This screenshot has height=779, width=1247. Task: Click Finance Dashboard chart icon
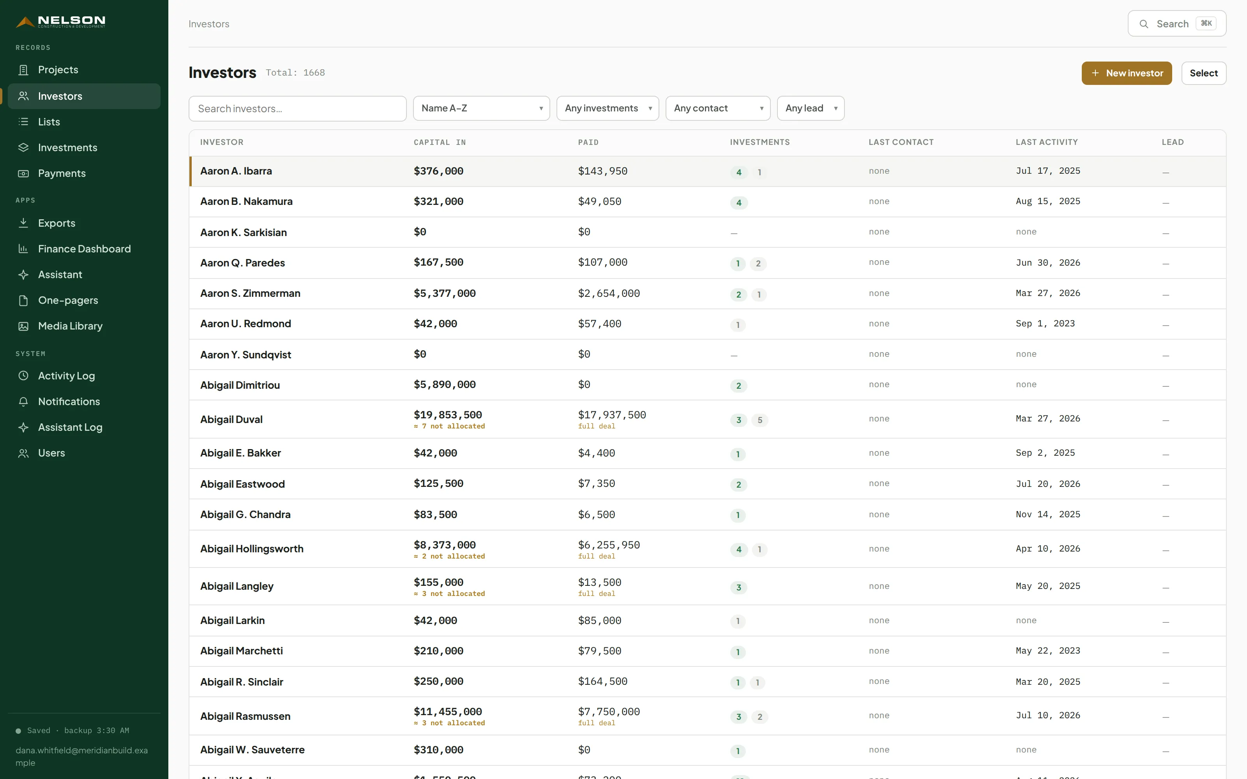23,249
